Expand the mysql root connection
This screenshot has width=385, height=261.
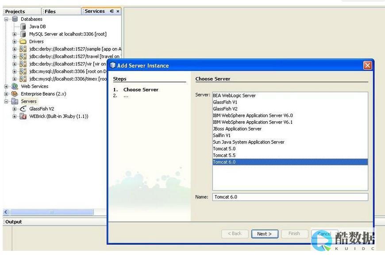tap(15, 72)
